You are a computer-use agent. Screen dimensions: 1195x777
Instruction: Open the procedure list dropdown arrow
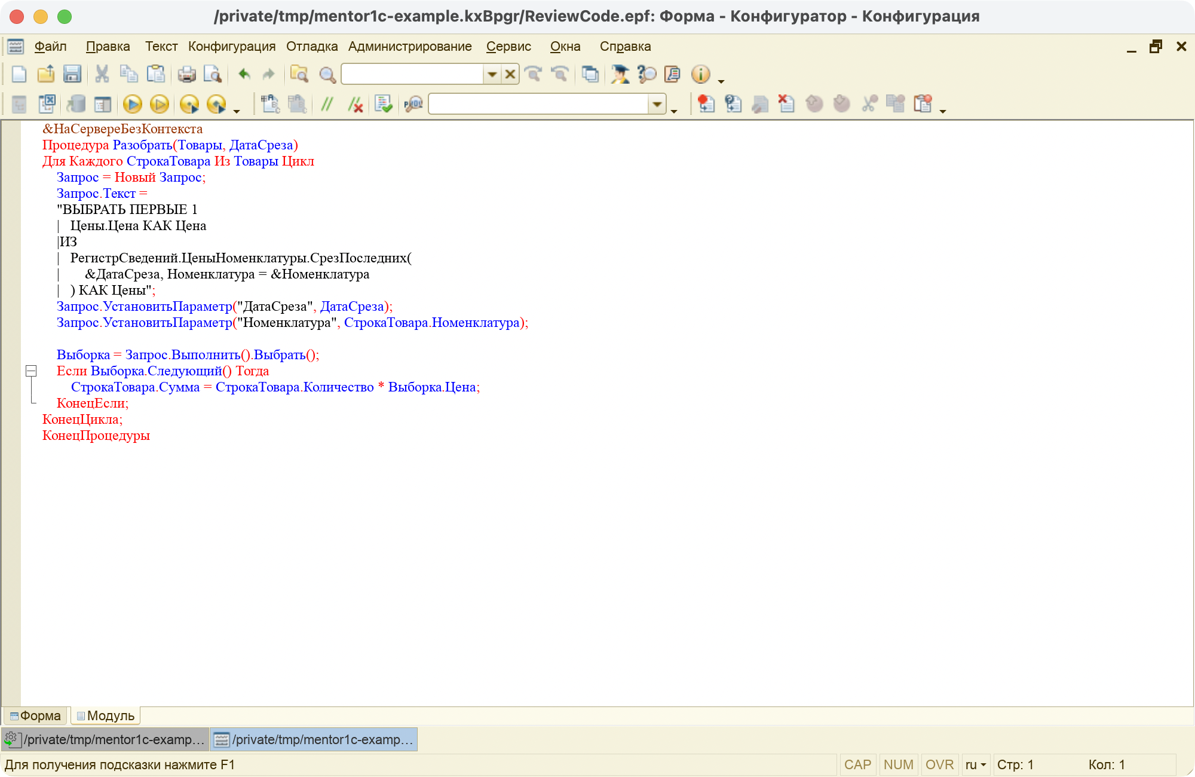click(x=657, y=104)
